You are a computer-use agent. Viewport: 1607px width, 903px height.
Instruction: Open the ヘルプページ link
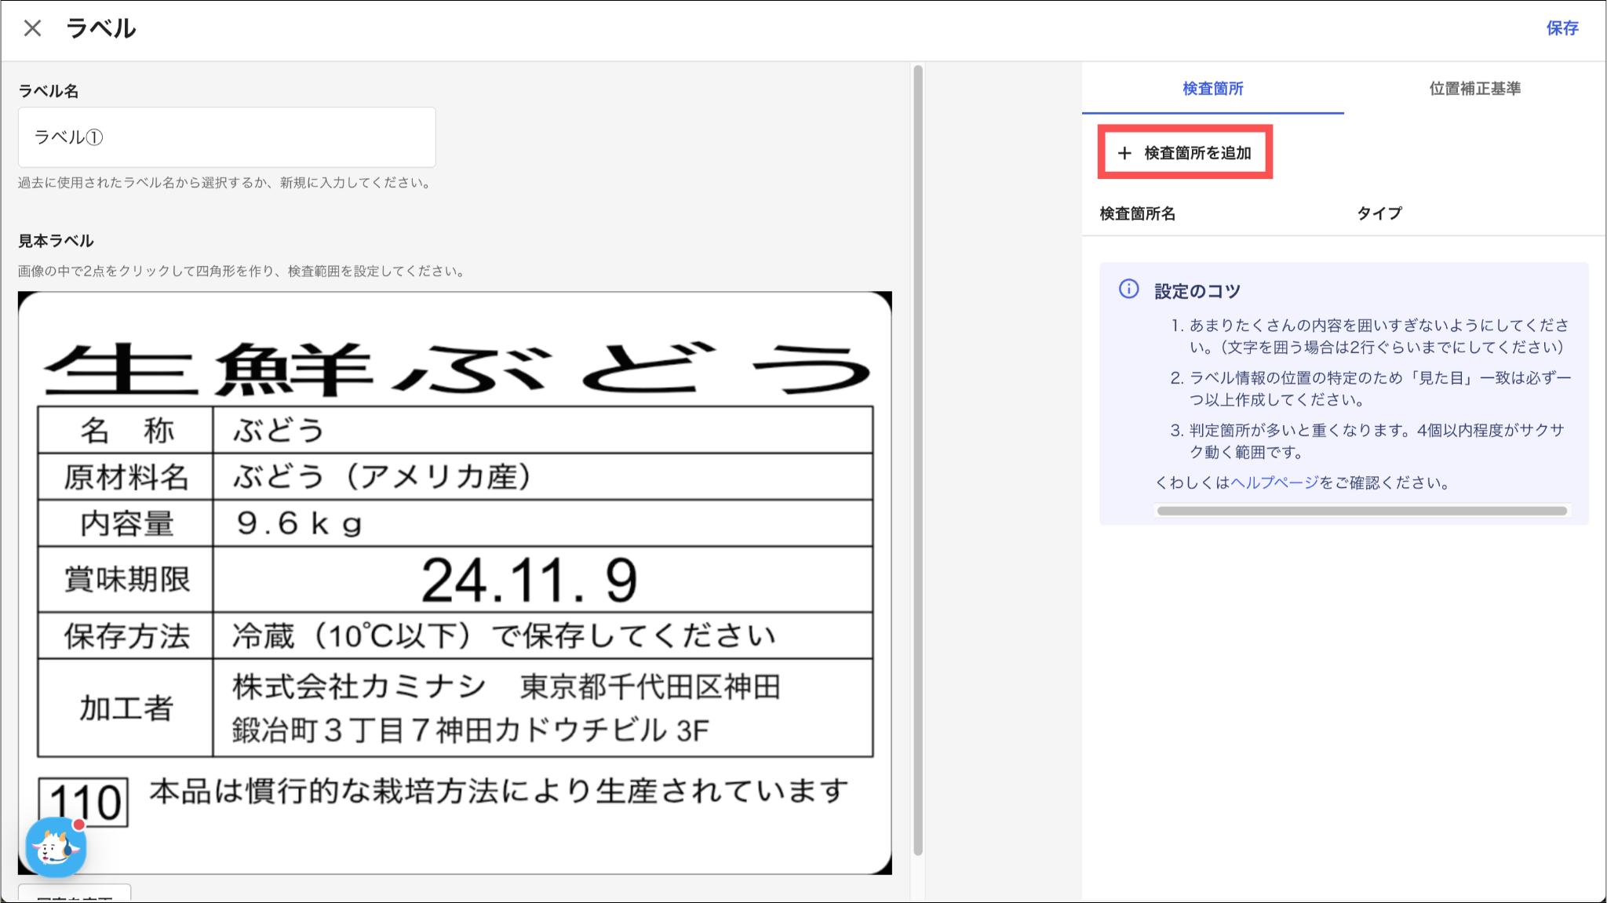click(1274, 482)
